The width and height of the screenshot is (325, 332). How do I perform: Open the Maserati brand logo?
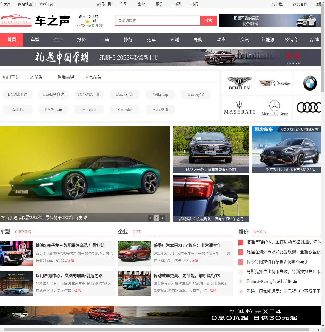pyautogui.click(x=240, y=108)
